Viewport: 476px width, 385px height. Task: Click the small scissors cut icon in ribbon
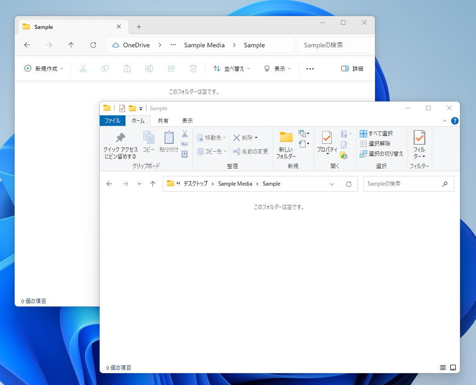185,134
